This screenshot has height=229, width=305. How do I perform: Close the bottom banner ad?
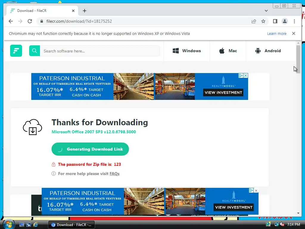click(256, 191)
